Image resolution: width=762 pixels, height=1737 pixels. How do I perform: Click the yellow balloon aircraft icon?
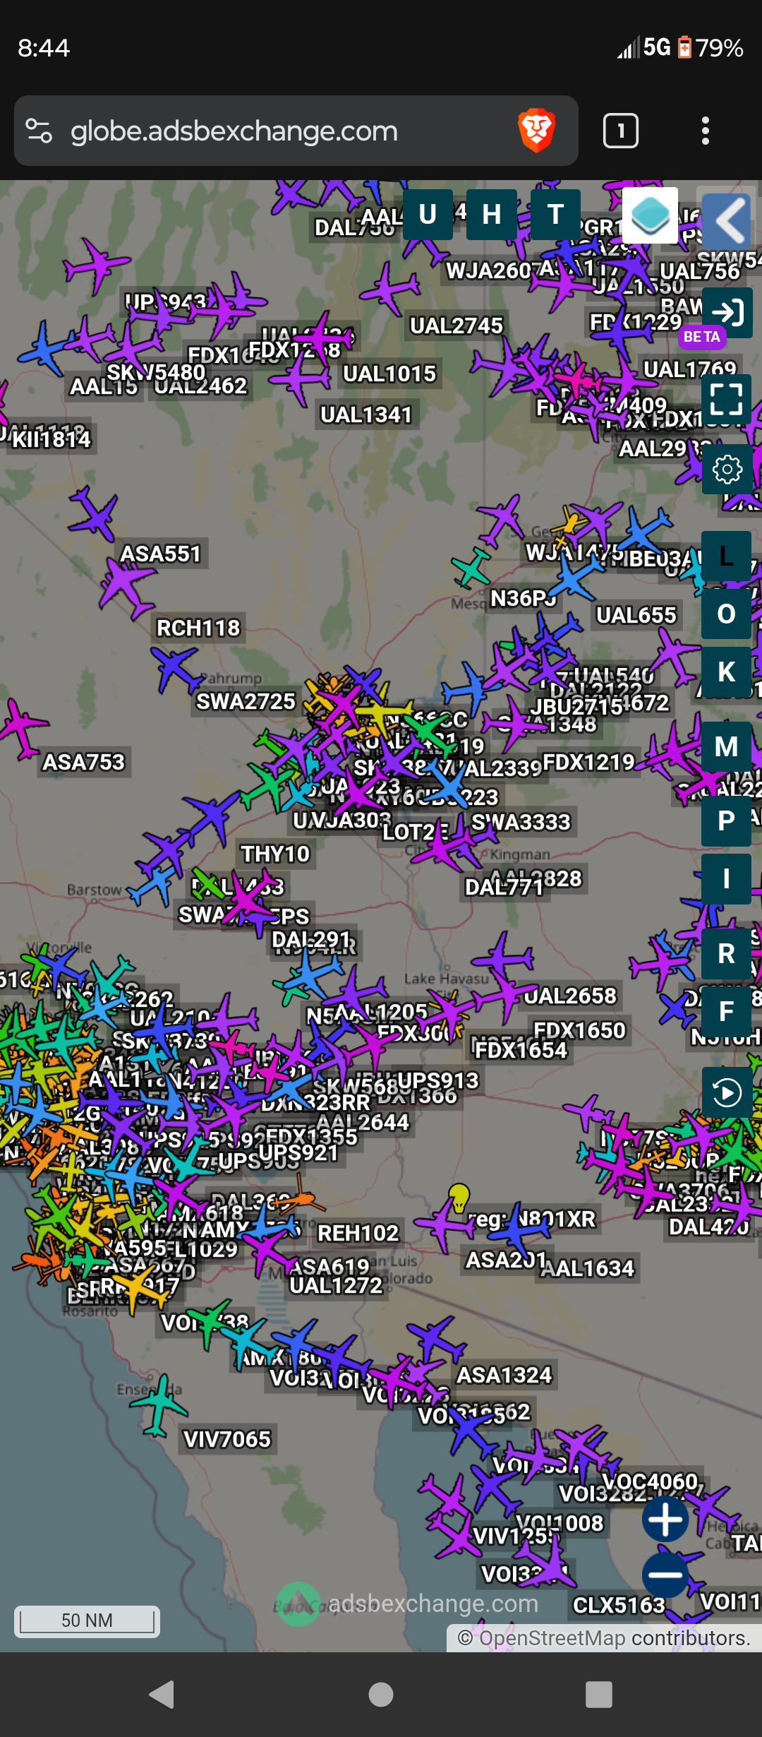pyautogui.click(x=459, y=1198)
